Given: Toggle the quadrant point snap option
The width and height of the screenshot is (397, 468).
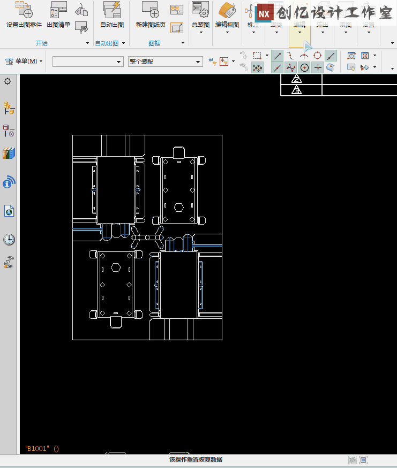Looking at the screenshot, I should point(317,55).
